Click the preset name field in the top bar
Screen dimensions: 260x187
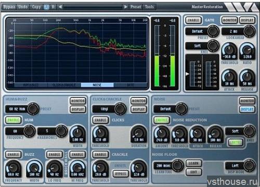point(93,7)
